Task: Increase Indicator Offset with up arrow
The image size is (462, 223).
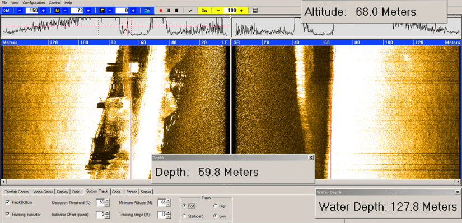Action: pos(107,213)
